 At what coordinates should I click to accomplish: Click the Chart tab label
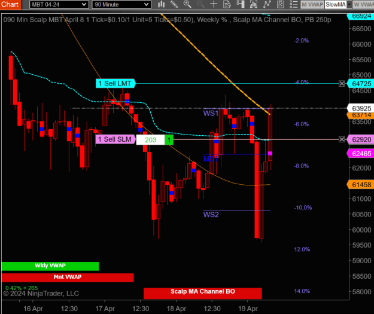(x=10, y=5)
